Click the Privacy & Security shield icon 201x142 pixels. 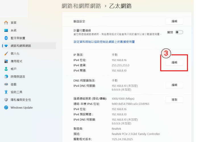click(x=6, y=100)
